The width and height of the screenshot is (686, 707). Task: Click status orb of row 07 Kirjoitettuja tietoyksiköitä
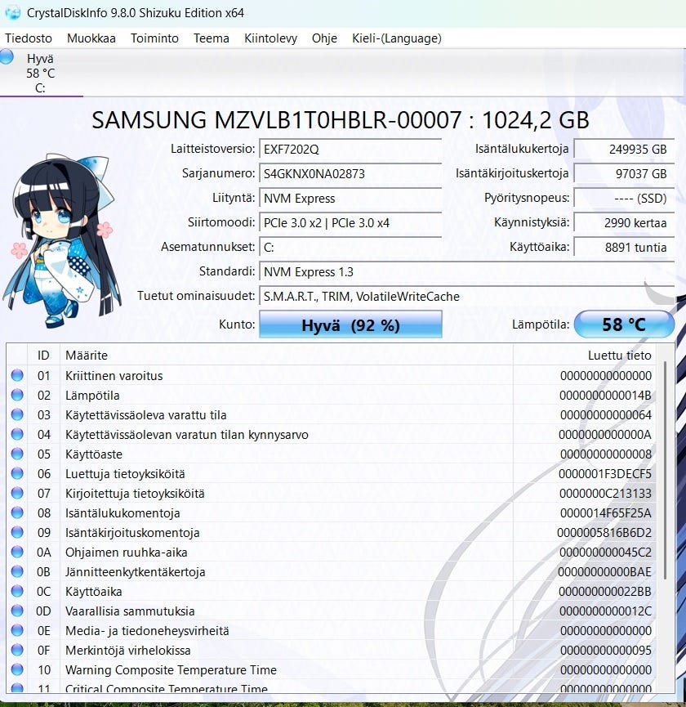(17, 493)
